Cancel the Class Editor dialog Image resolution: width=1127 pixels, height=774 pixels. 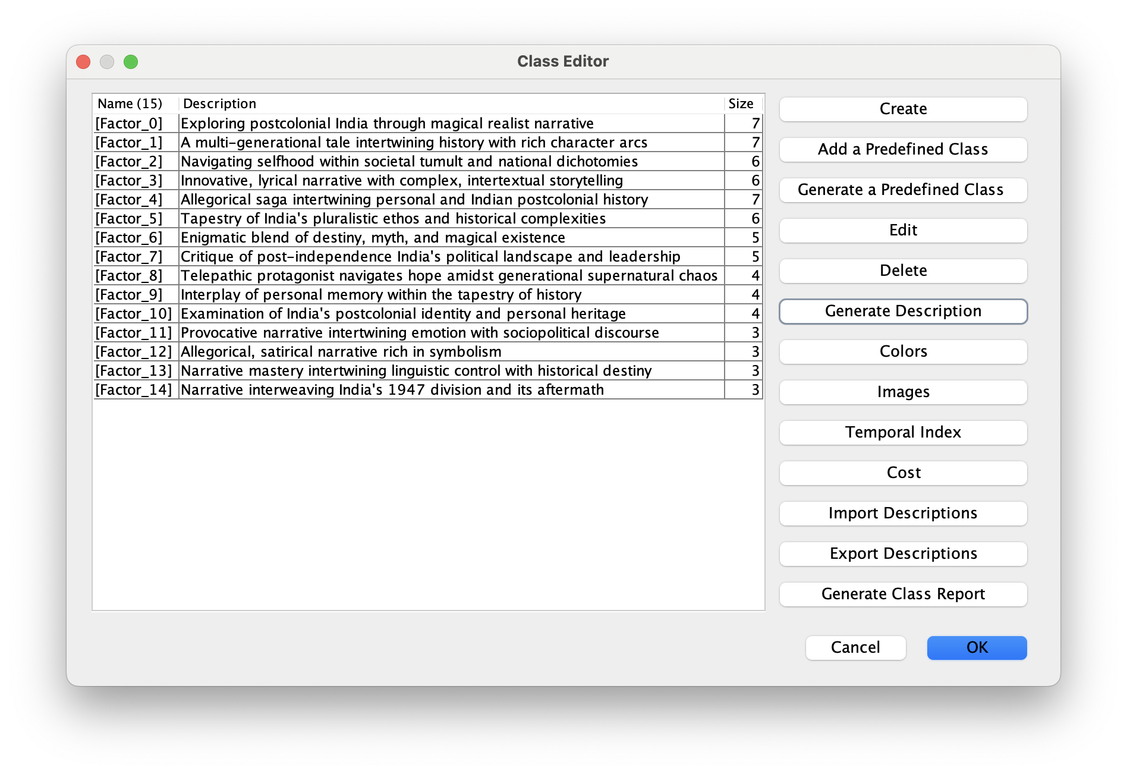coord(855,647)
